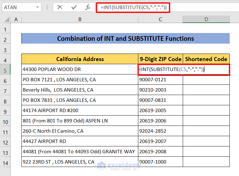The width and height of the screenshot is (239, 176).
Task: Open the Insert Function fx dialog
Action: (x=88, y=7)
